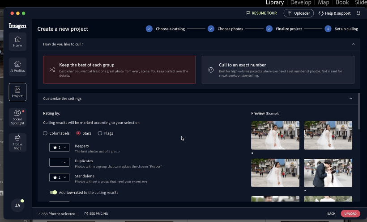The image size is (367, 222).
Task: Select the Projects sidebar icon
Action: [x=17, y=91]
